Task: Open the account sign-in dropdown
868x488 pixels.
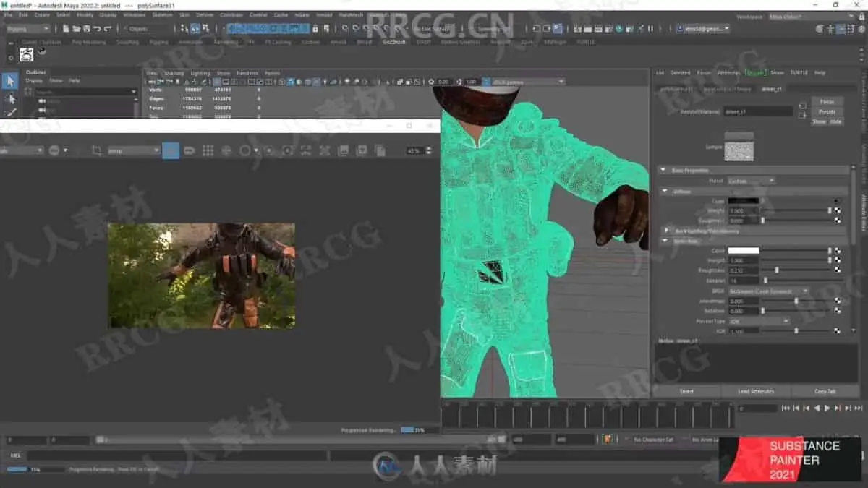Action: [703, 29]
